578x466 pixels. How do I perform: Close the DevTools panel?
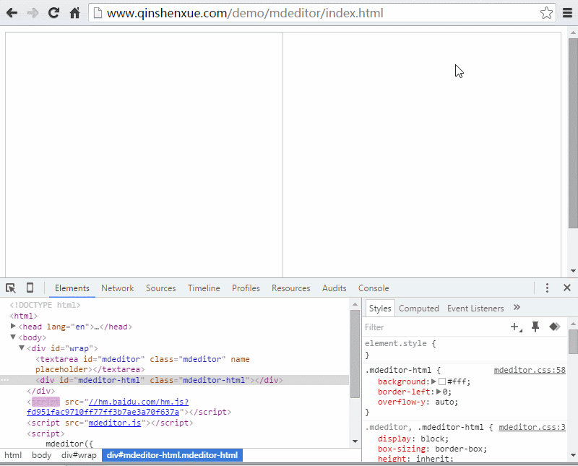pyautogui.click(x=567, y=288)
